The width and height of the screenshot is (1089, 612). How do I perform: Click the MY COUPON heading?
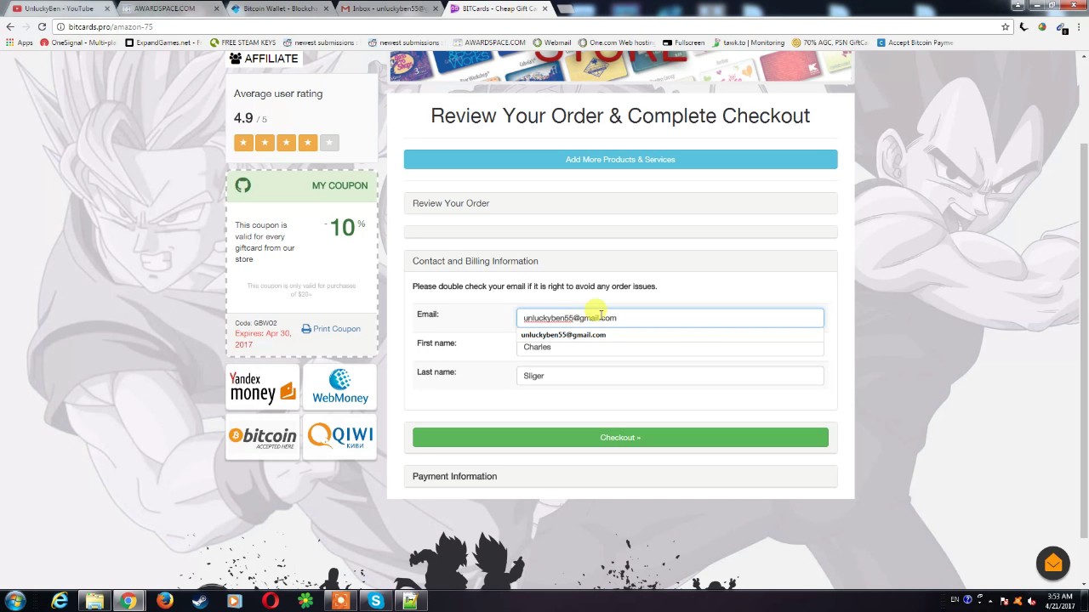(x=339, y=185)
